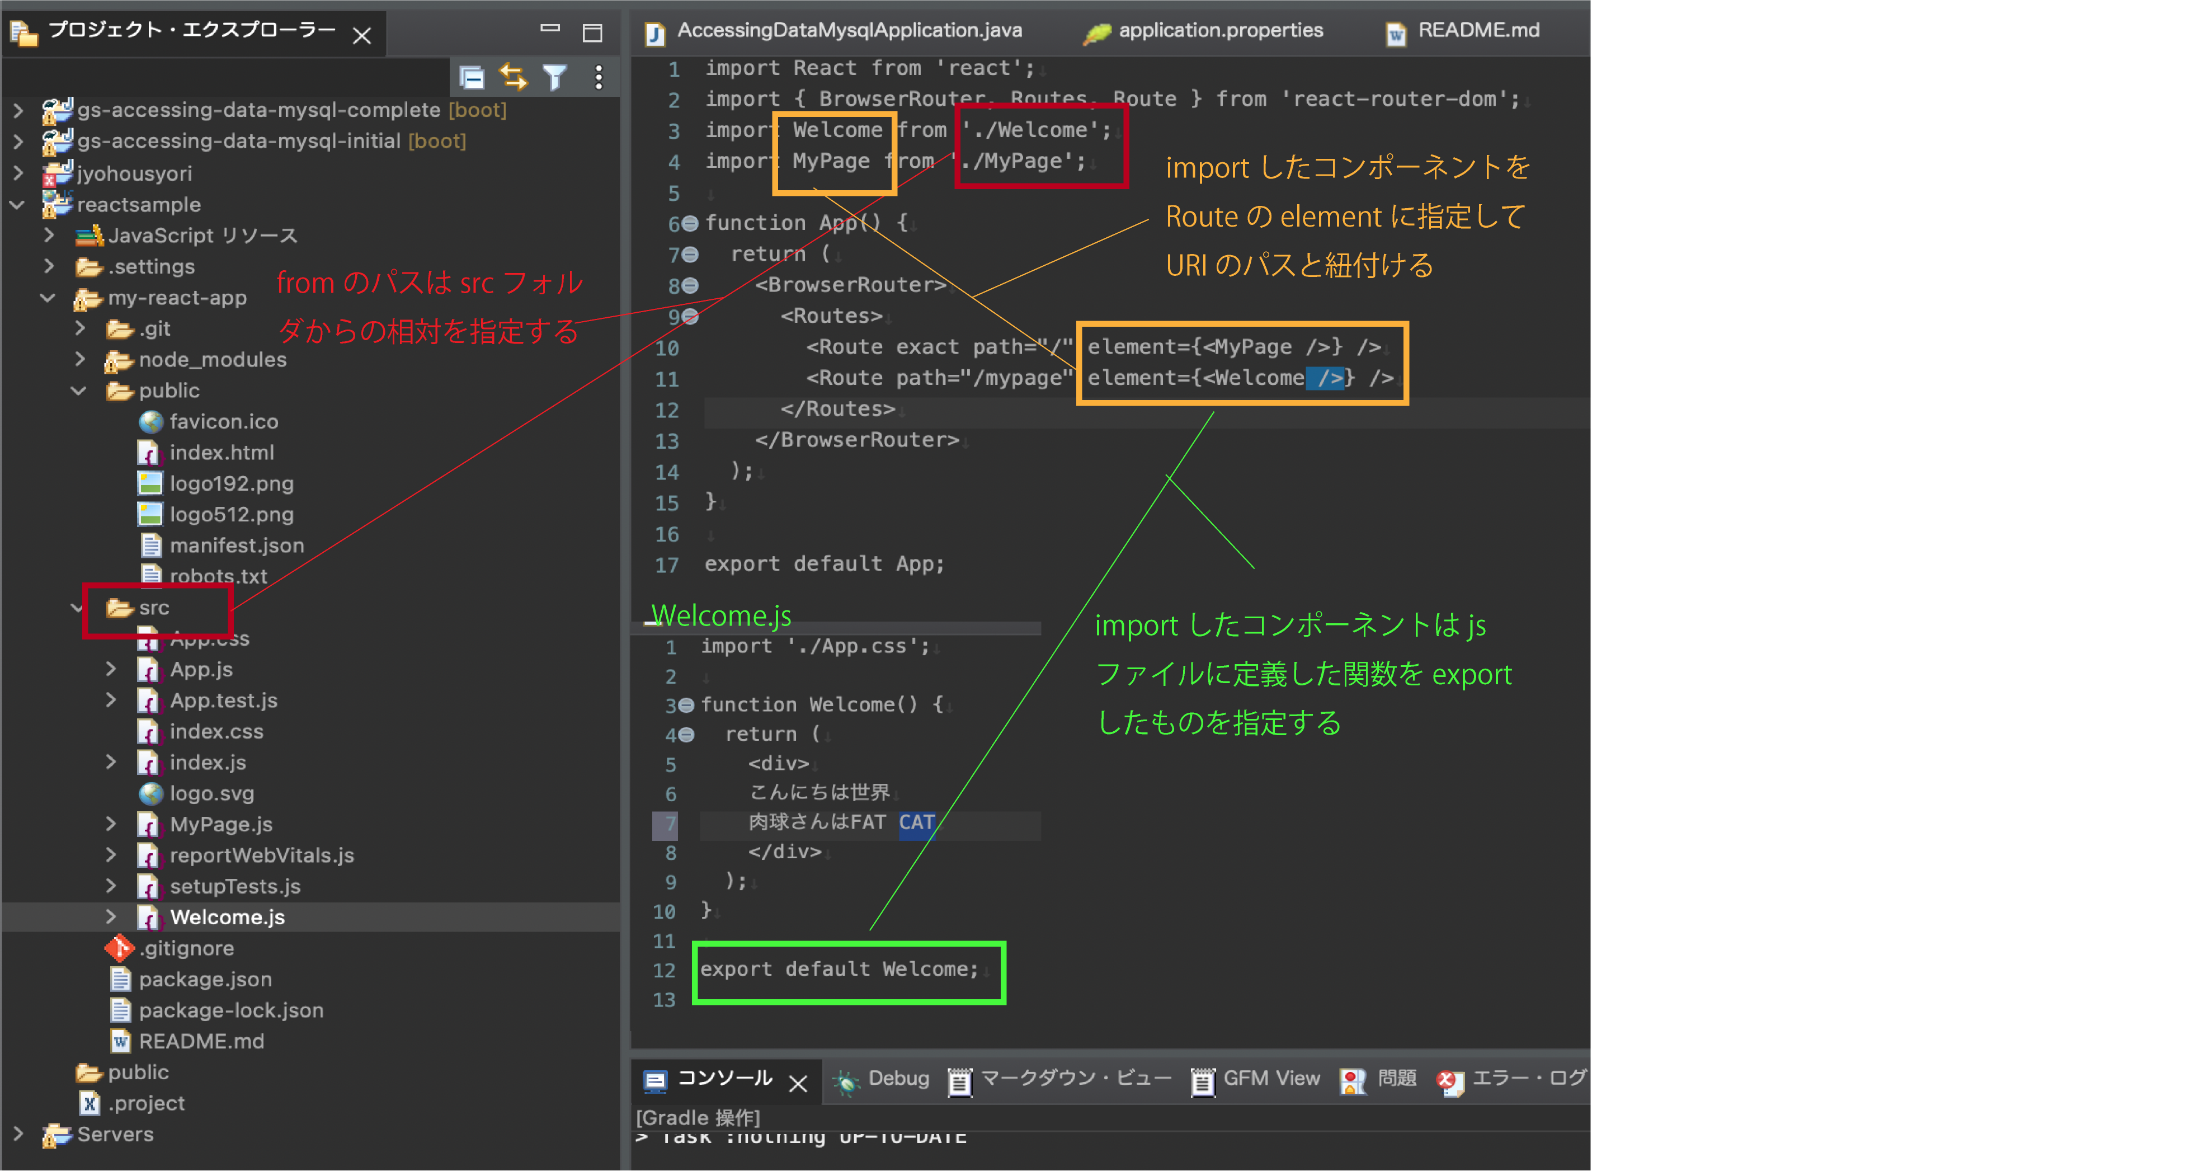The image size is (2209, 1171).
Task: Collapse the src folder
Action: click(x=78, y=608)
